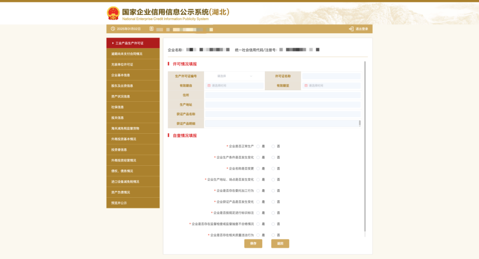Image resolution: width=479 pixels, height=259 pixels.
Task: Select 否 for 企业名称是否变更
Action: (273, 169)
